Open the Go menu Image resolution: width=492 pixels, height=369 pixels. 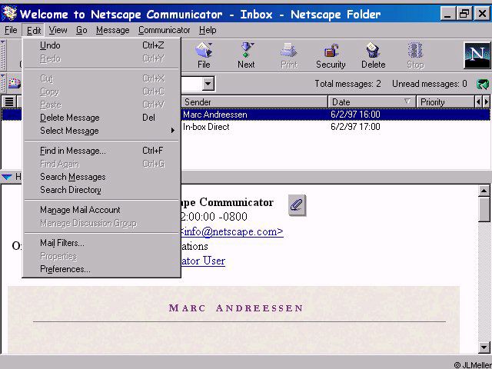81,30
